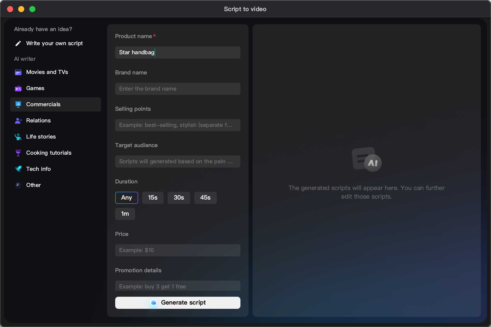Viewport: 491px width, 327px height.
Task: Select the 15s duration option
Action: tap(152, 198)
